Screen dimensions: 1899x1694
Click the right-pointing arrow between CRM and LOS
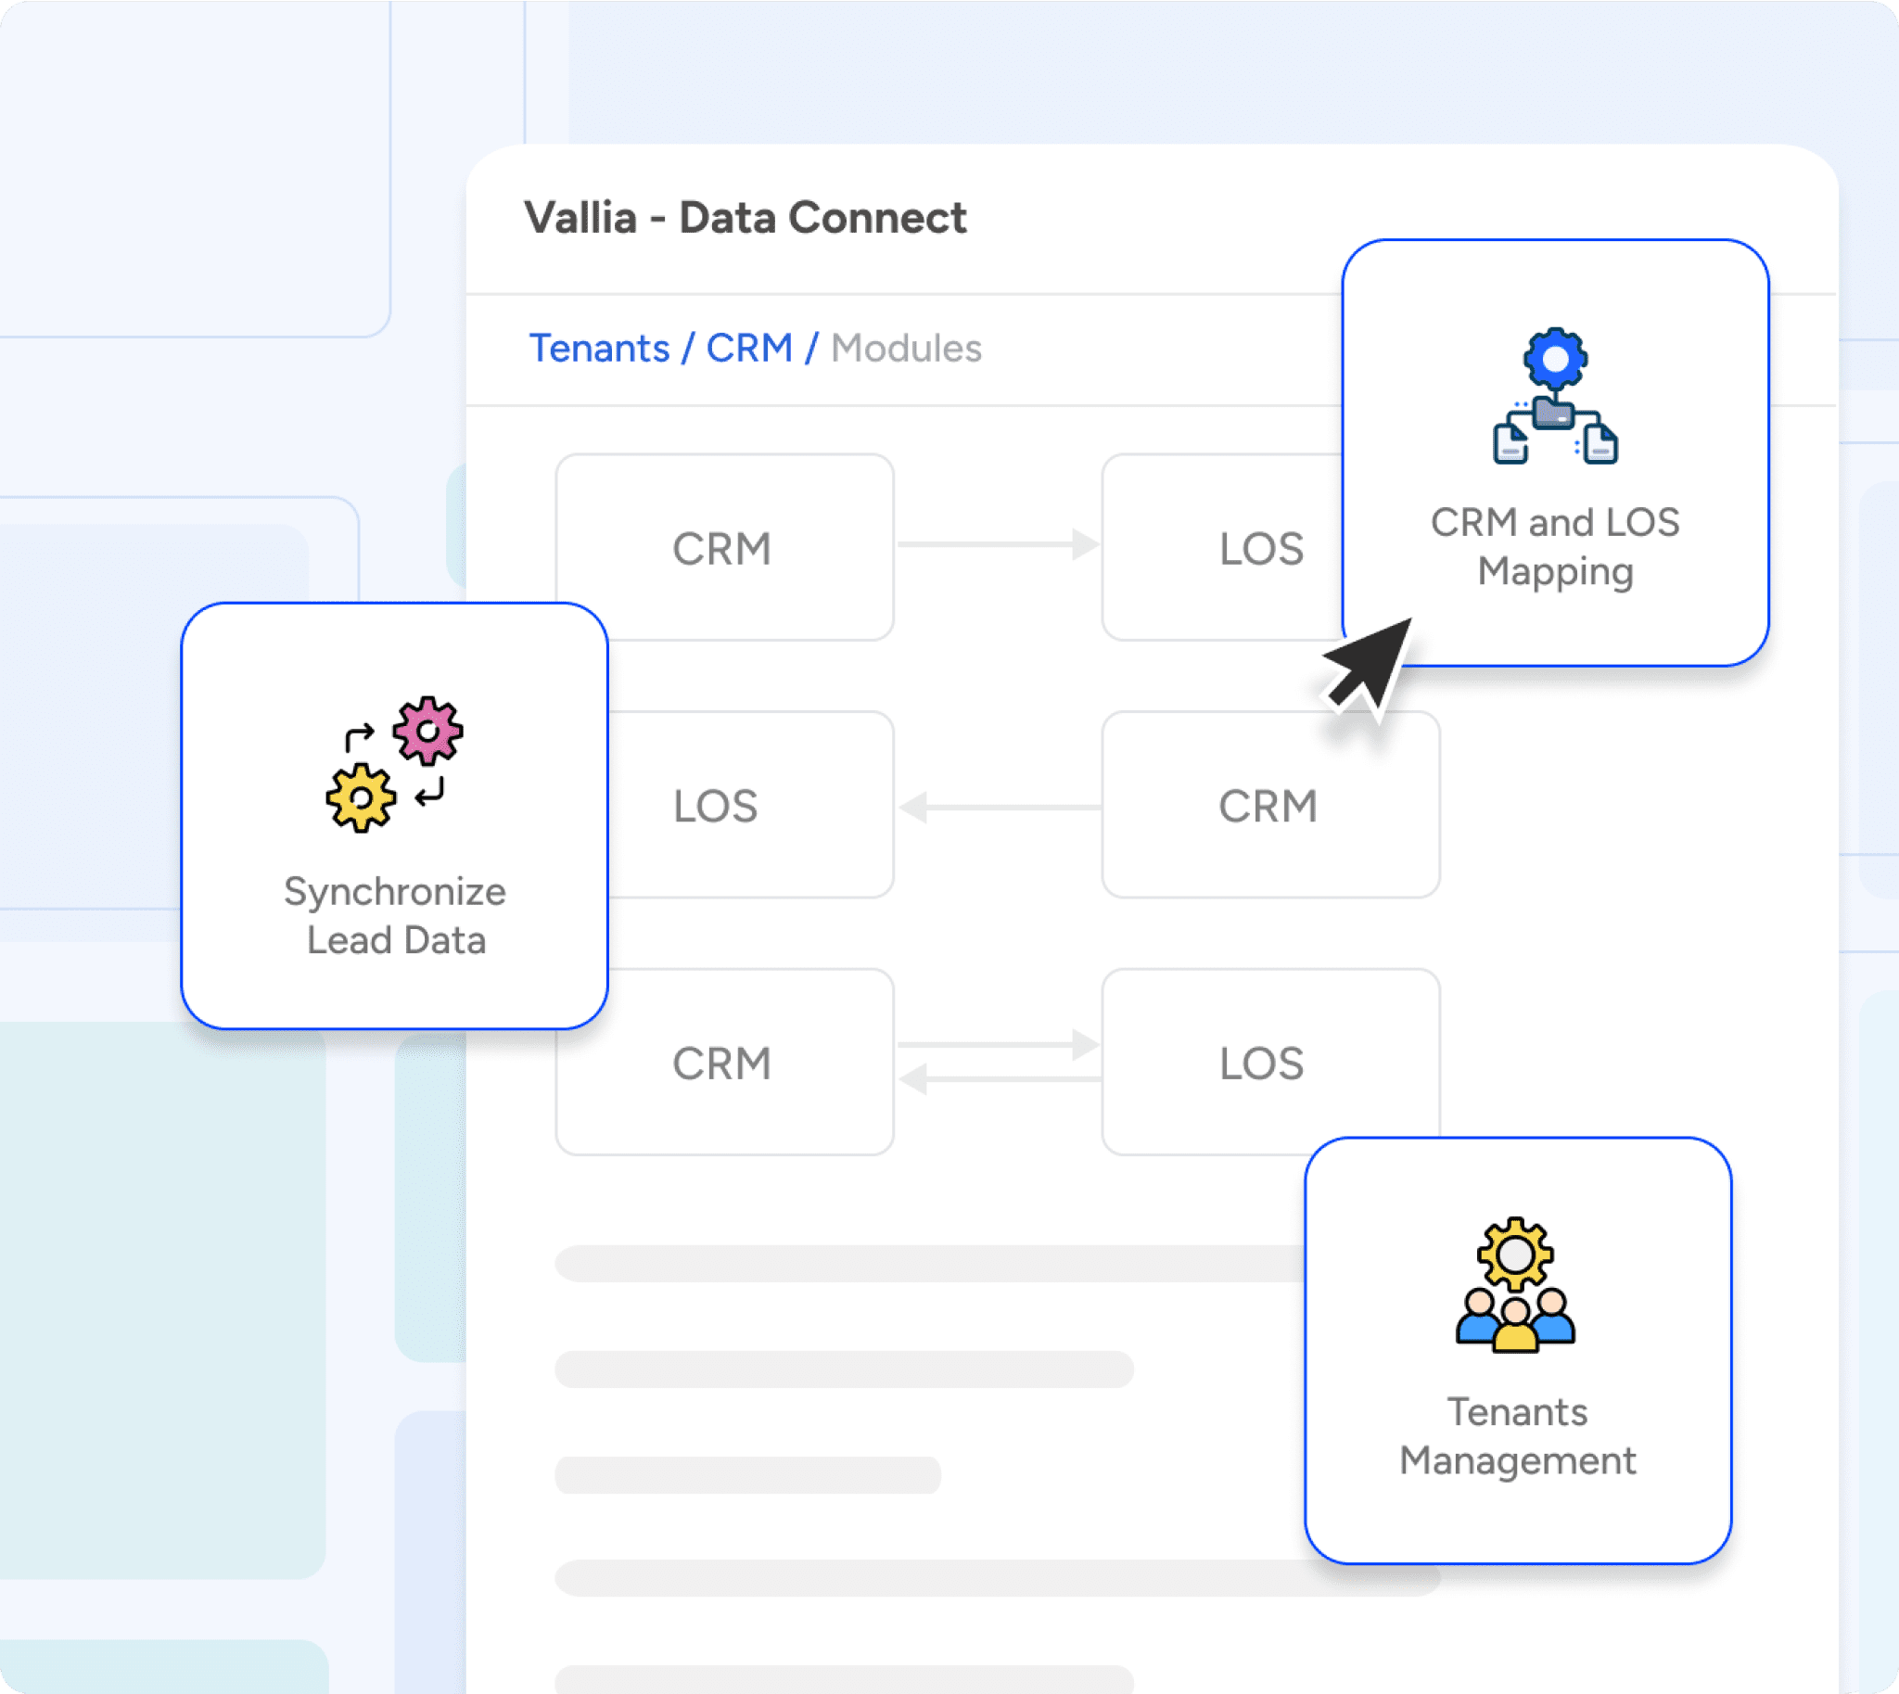(x=997, y=544)
